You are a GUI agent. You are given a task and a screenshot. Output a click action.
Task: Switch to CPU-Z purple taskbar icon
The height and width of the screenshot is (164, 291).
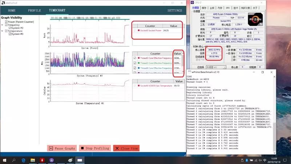(x=52, y=160)
